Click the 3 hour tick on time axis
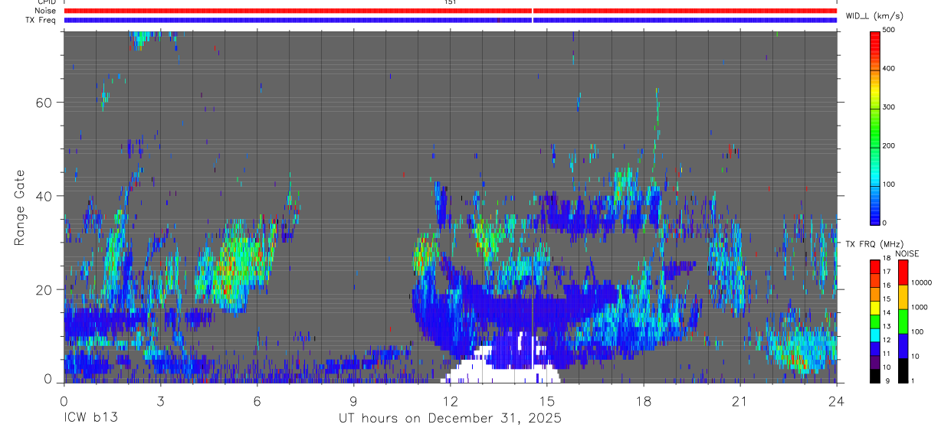This screenshot has height=434, width=941. coord(160,400)
